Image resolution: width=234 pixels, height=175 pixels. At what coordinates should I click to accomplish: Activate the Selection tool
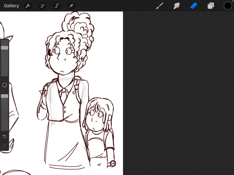point(57,6)
